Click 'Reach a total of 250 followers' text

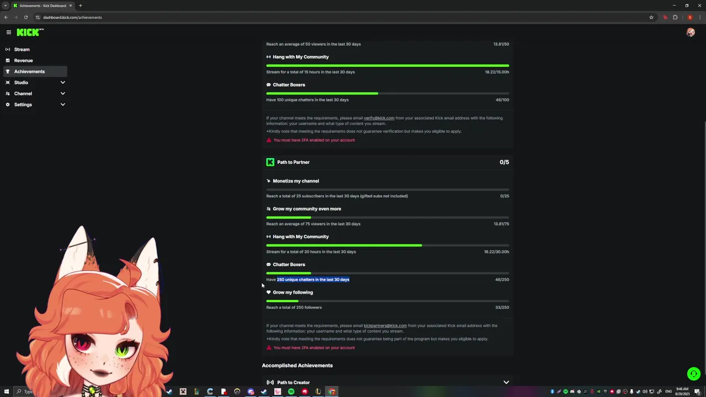(294, 308)
